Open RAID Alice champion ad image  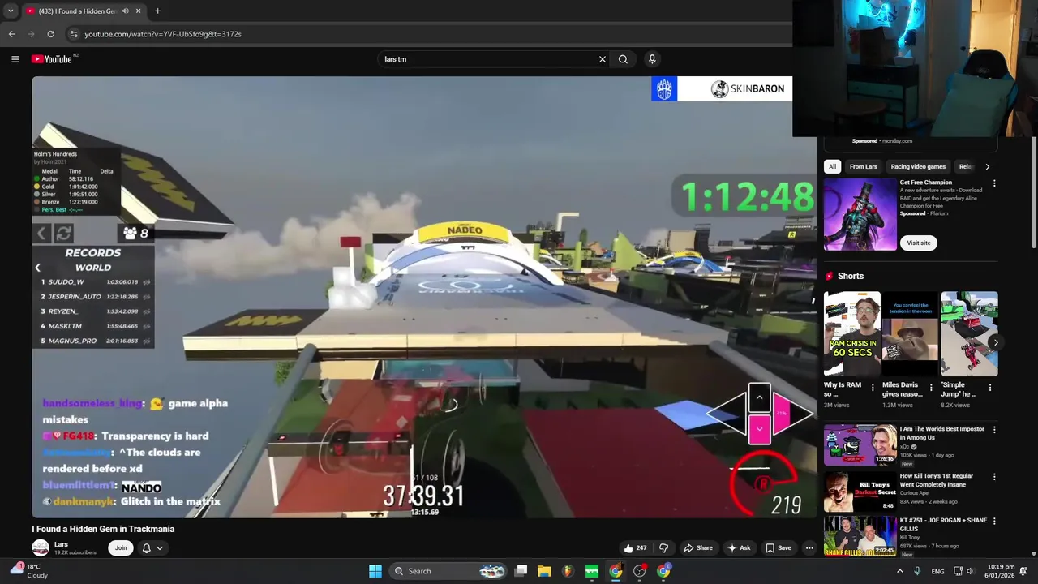click(860, 214)
